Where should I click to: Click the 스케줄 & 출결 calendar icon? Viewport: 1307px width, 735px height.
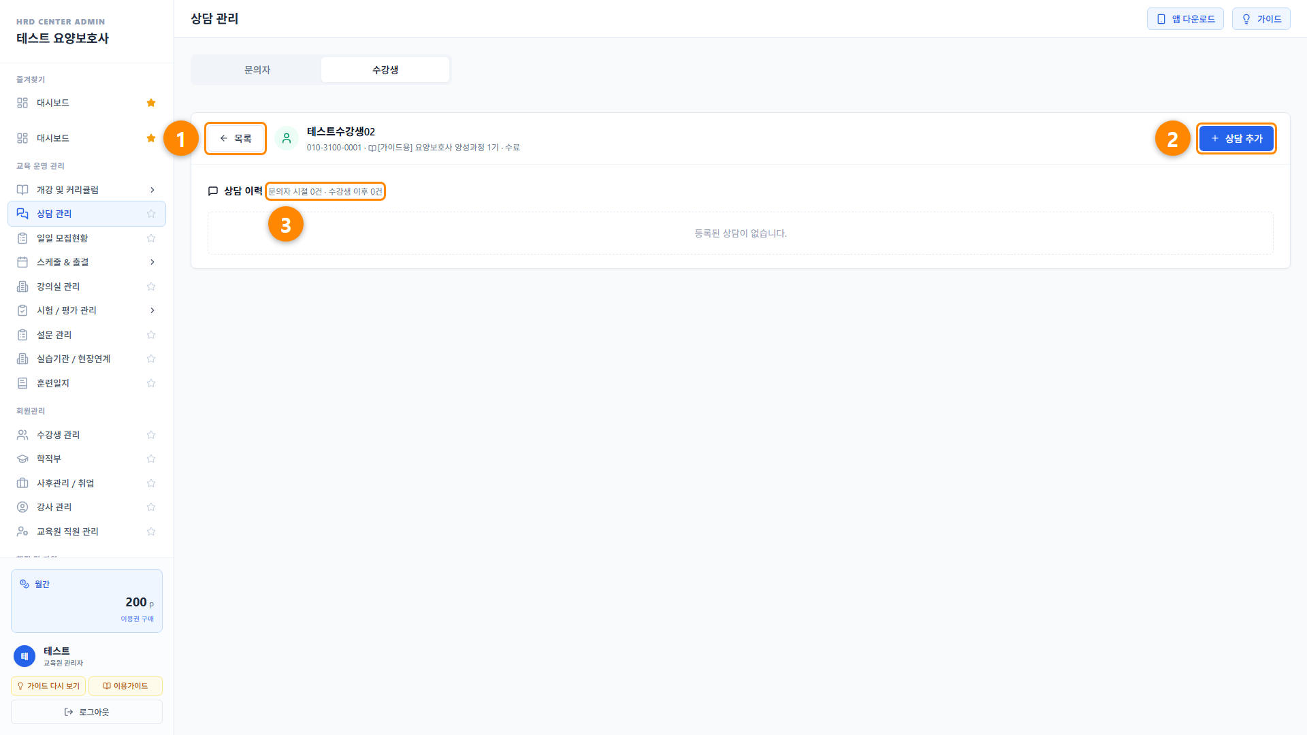pyautogui.click(x=22, y=262)
